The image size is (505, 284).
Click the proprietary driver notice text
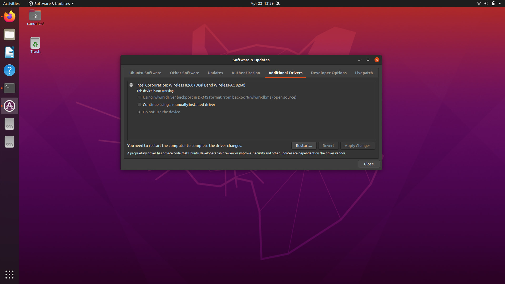236,153
